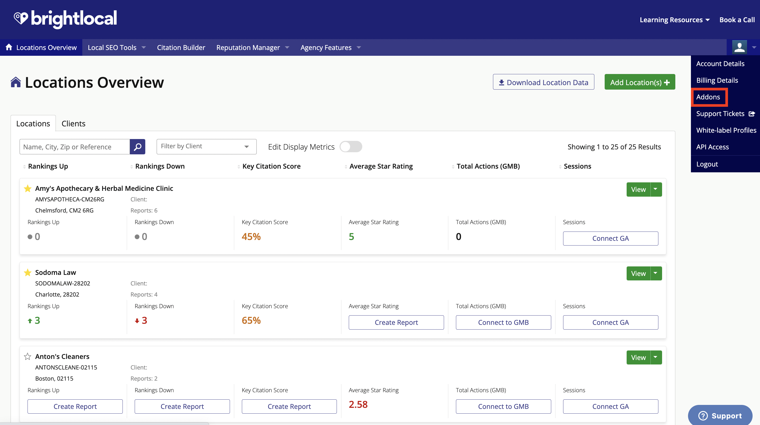Open Support Tickets menu entry
This screenshot has width=760, height=425.
(x=720, y=114)
